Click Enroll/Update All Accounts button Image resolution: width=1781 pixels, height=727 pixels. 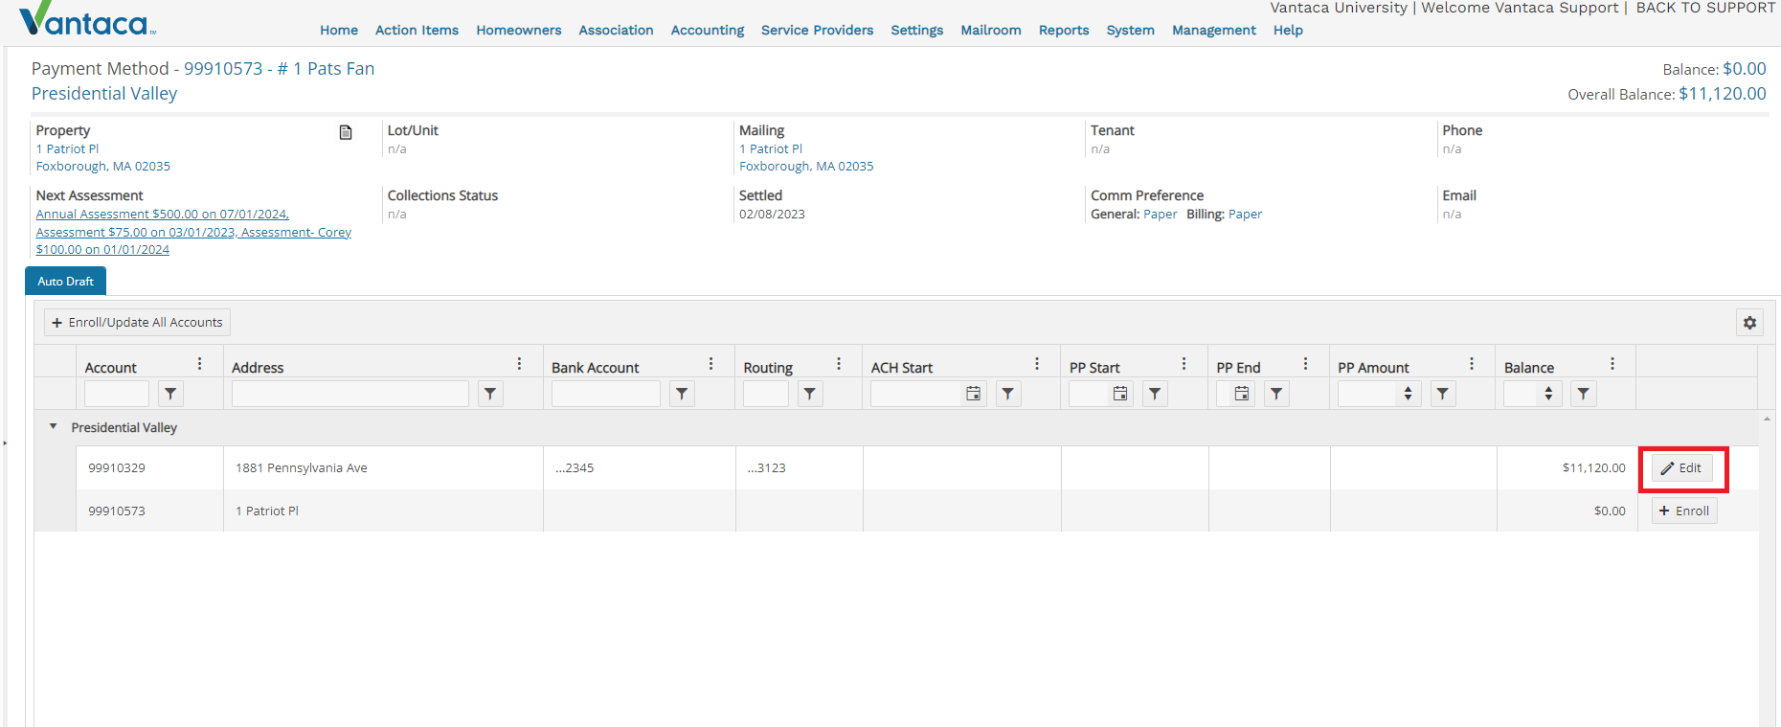[137, 323]
